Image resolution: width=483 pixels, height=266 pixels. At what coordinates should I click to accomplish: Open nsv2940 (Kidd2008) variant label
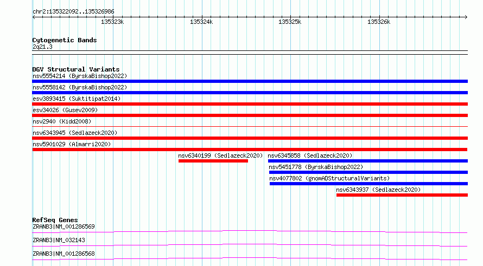[x=62, y=121]
